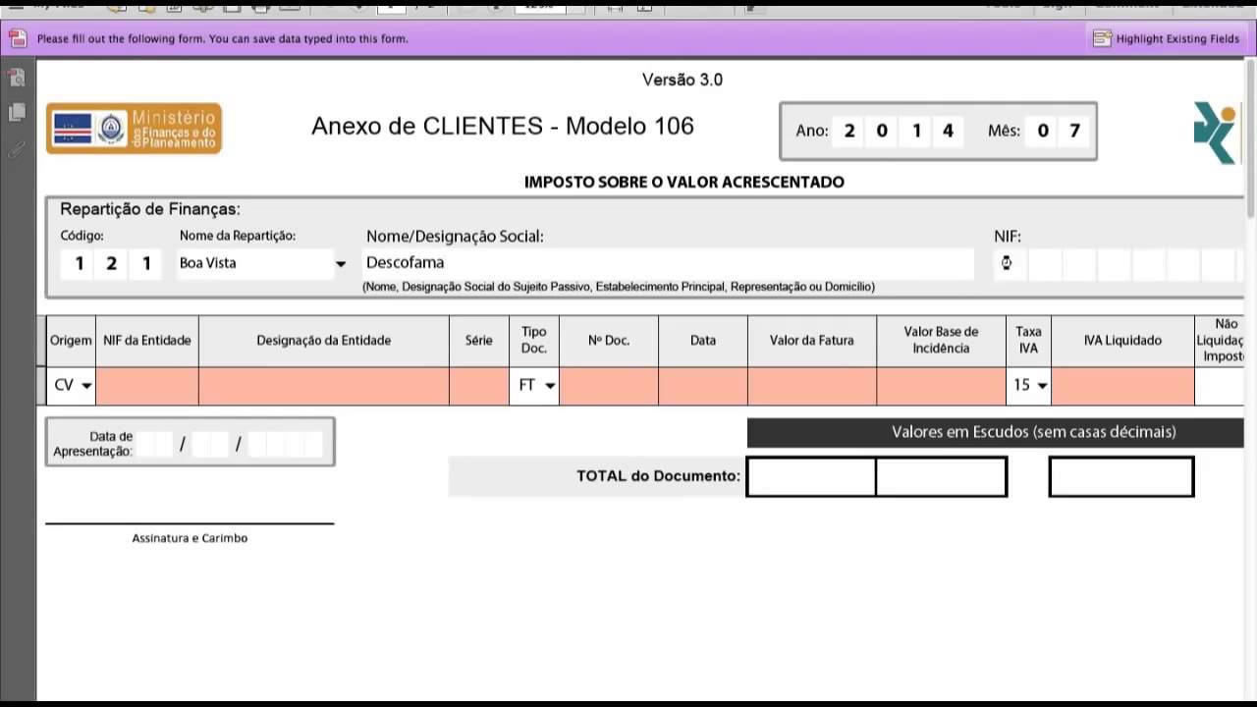Click the Highlight Existing Fields button
Screen dimensions: 1257x707
click(1167, 39)
